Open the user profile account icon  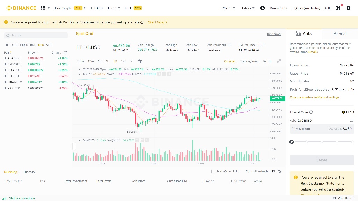263,8
